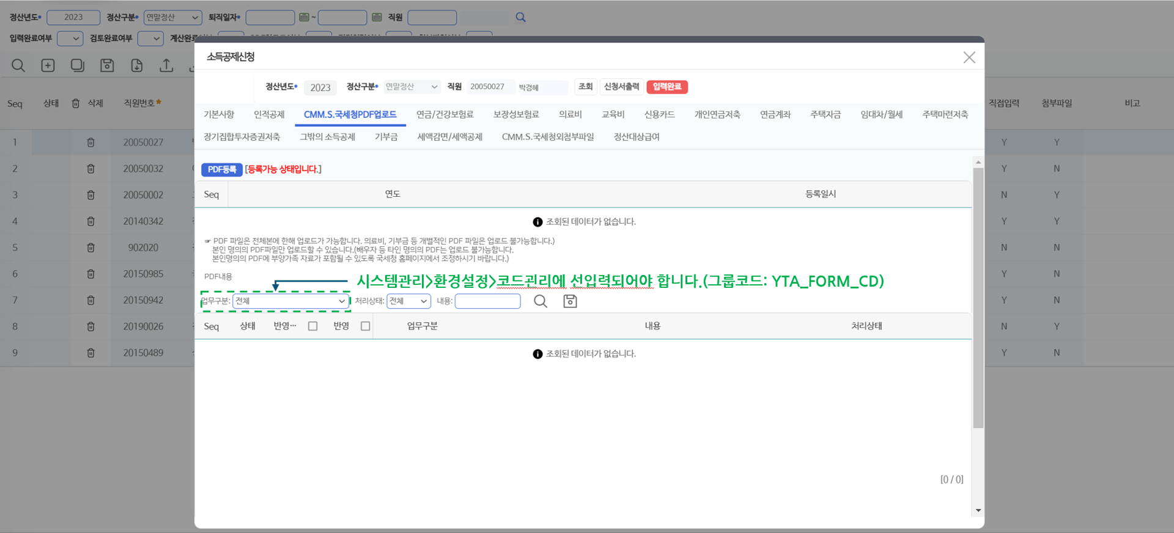Click the search magnifier in background toolbar
The height and width of the screenshot is (533, 1174).
coord(18,65)
